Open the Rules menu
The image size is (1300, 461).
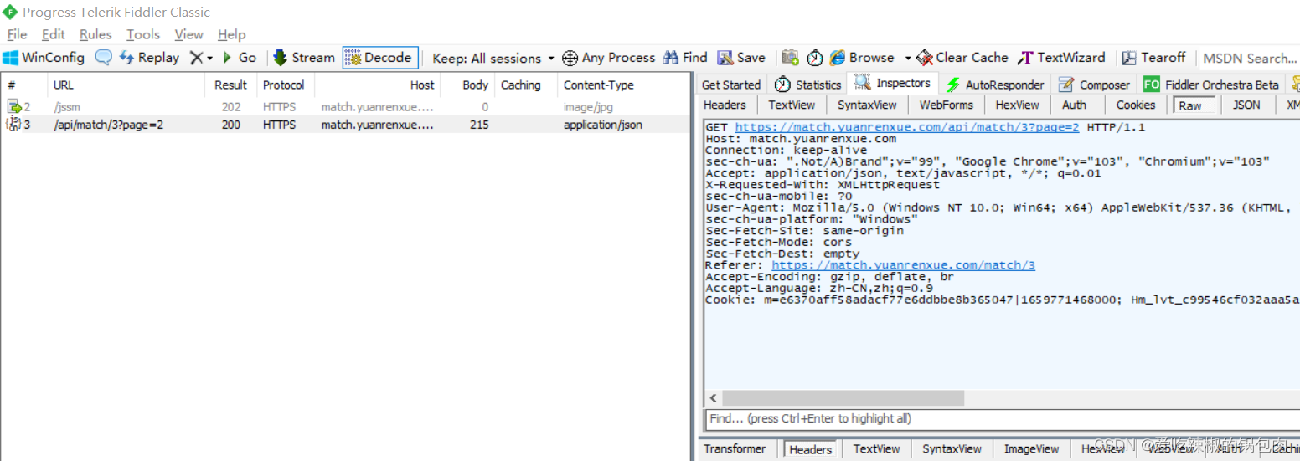pos(95,34)
